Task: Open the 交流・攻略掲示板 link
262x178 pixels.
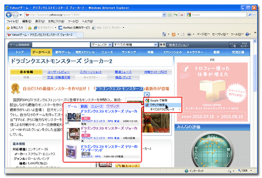Action: tap(59, 78)
